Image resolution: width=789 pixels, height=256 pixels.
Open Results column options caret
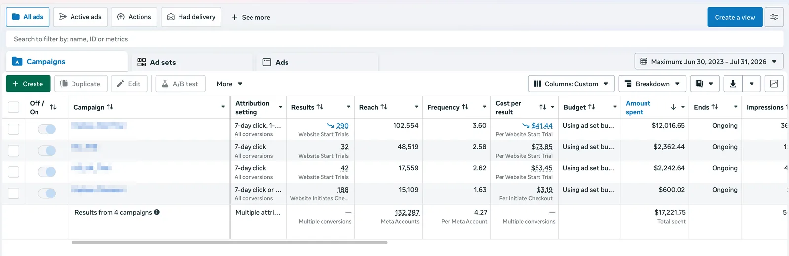coord(349,107)
